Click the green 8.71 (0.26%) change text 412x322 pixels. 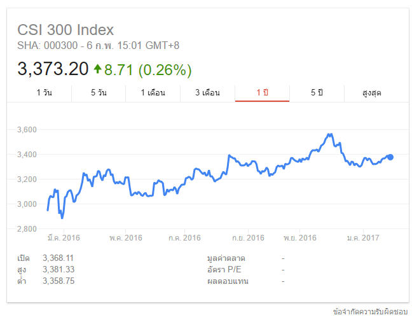coord(148,69)
